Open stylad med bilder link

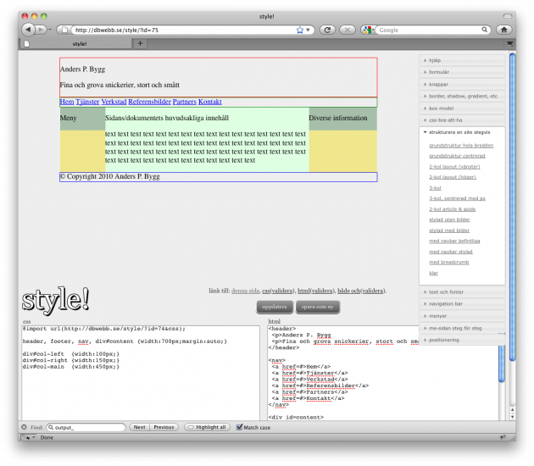tap(449, 230)
